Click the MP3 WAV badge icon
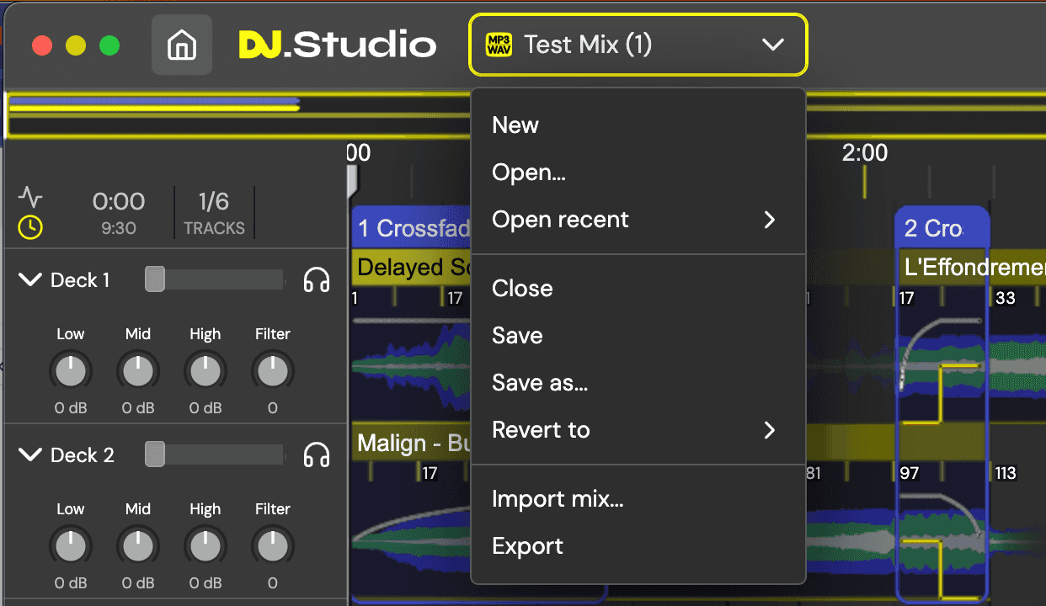The width and height of the screenshot is (1046, 606). pos(499,45)
